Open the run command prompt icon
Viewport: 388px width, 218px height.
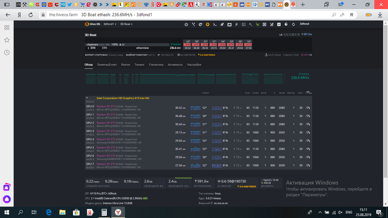pyautogui.click(x=215, y=24)
